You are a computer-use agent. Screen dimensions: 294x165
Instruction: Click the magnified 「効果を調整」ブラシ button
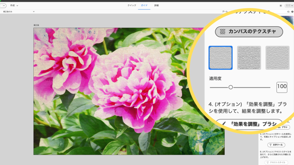click(x=249, y=124)
